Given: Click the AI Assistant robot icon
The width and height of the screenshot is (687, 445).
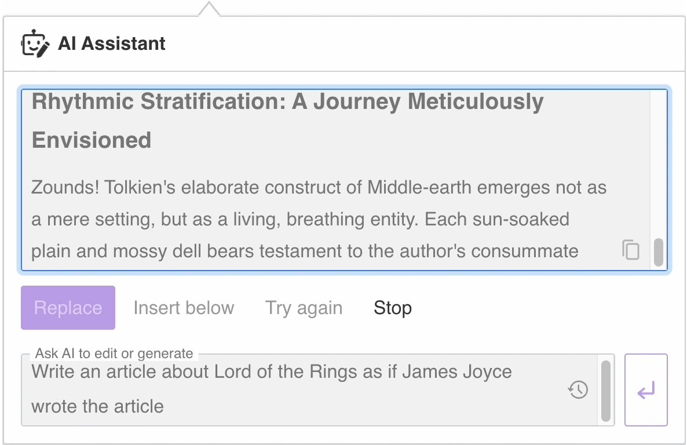Looking at the screenshot, I should 35,44.
